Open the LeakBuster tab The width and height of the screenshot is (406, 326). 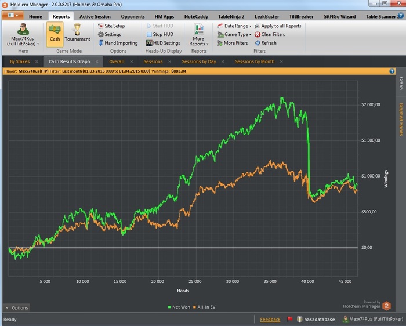coord(267,17)
